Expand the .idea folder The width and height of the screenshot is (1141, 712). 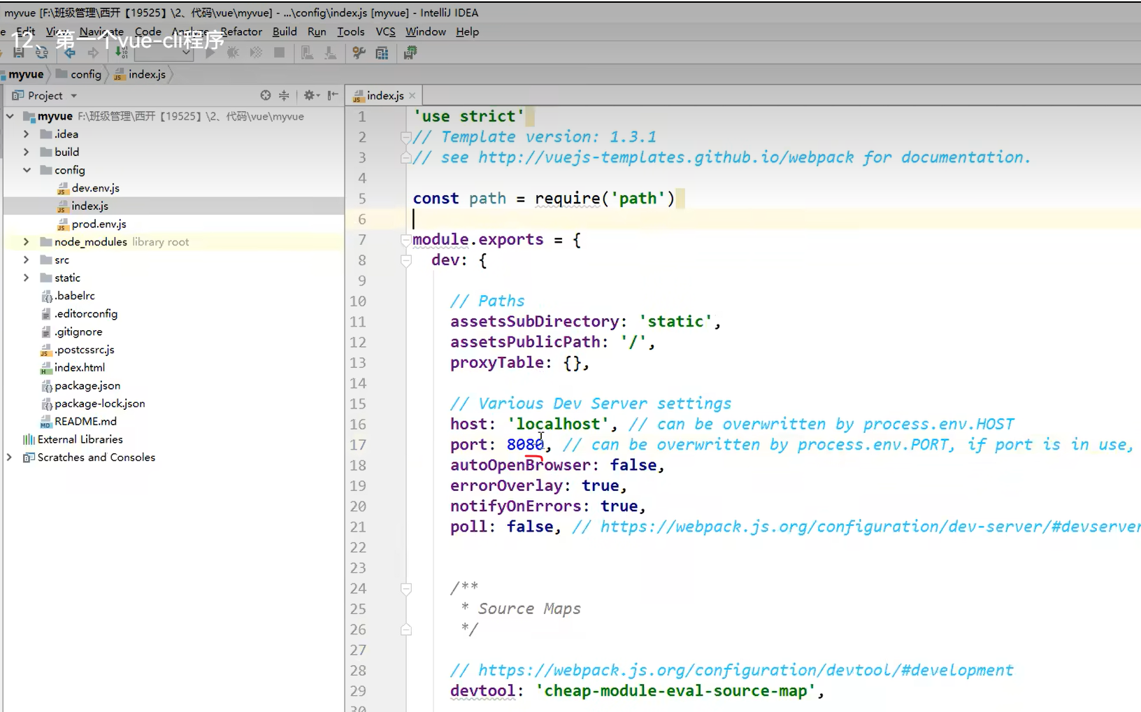tap(26, 134)
